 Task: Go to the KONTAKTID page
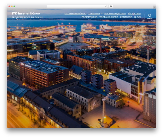pos(126,17)
